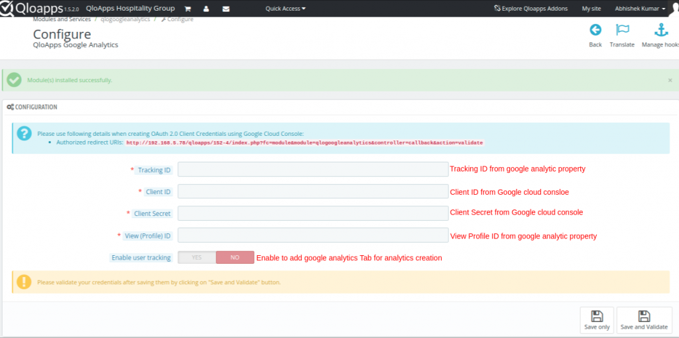Expand the Quick Access dropdown
The height and width of the screenshot is (338, 679).
click(285, 9)
